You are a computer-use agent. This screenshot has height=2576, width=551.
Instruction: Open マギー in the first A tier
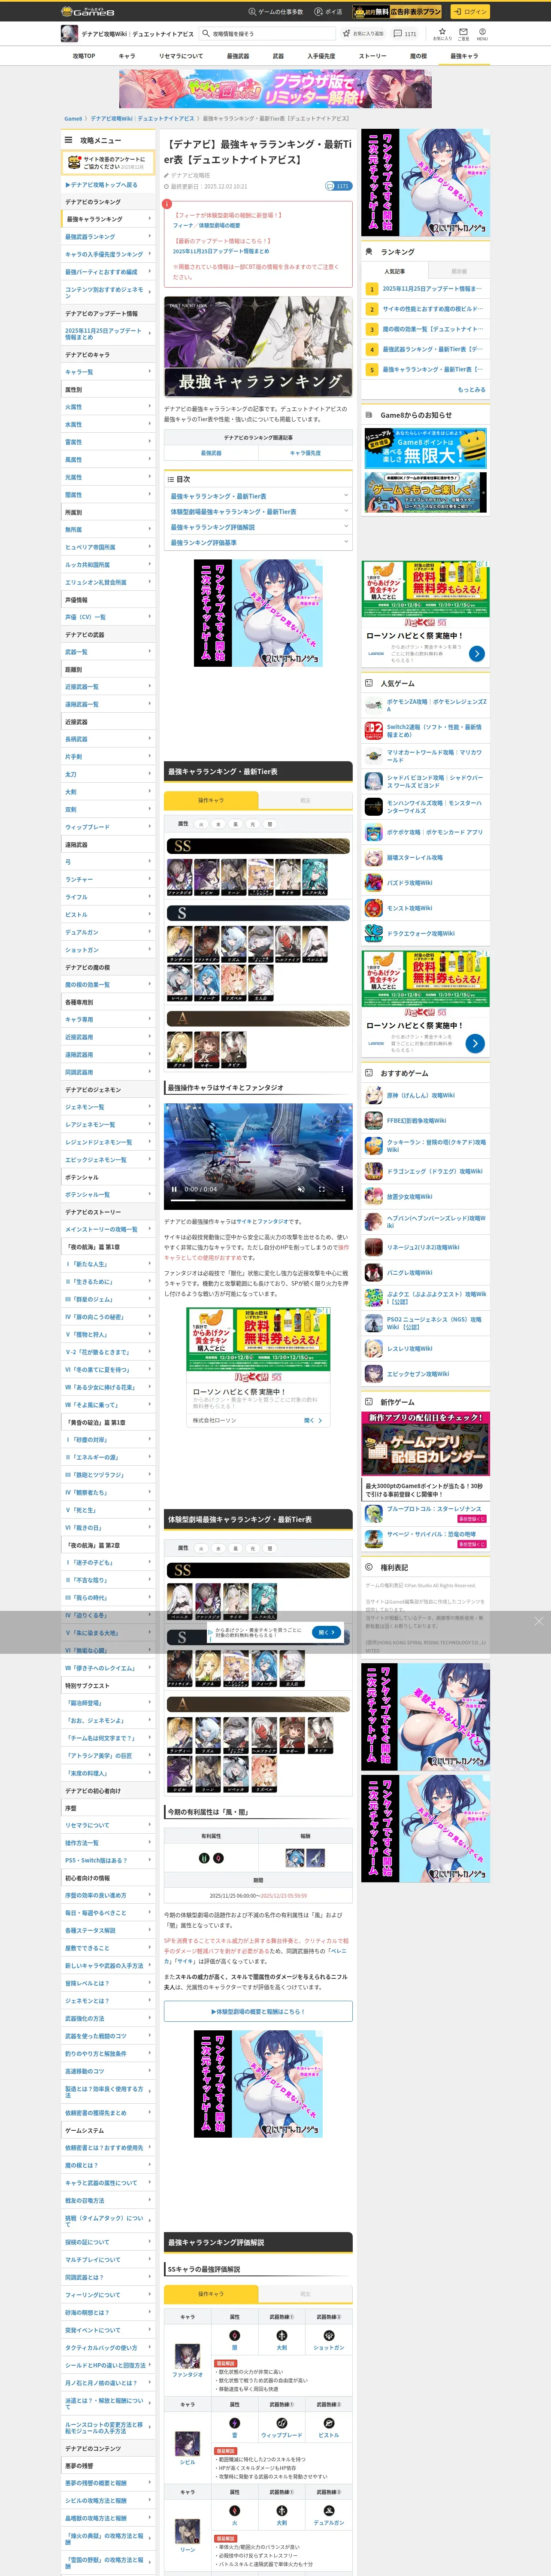[207, 1051]
